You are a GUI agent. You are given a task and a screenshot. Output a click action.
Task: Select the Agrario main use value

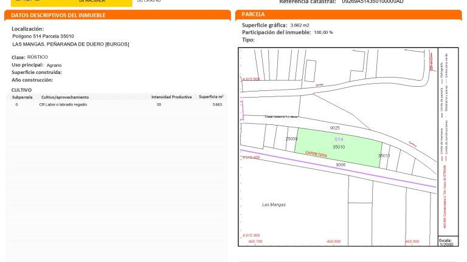pos(54,65)
